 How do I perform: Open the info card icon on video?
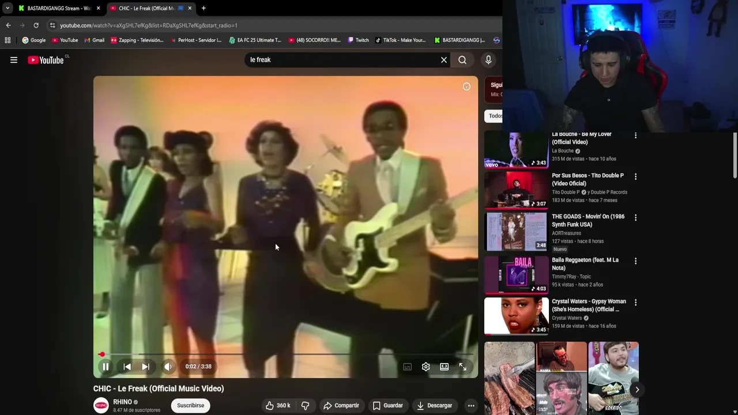[x=466, y=86]
